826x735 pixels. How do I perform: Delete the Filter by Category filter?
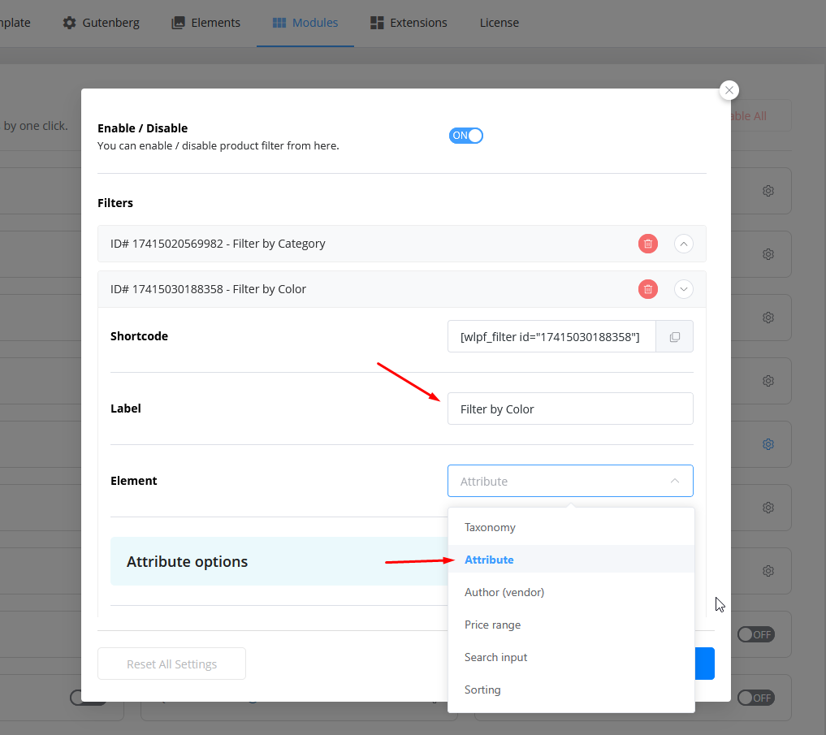647,244
